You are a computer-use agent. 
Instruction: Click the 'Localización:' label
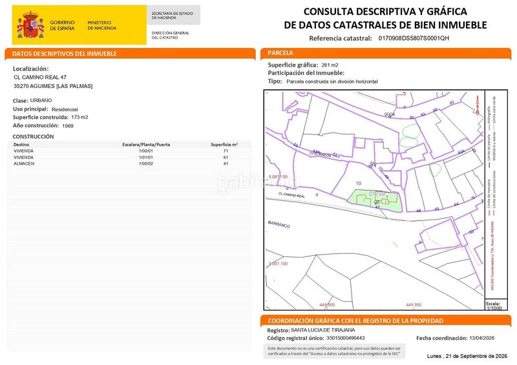[x=30, y=68]
